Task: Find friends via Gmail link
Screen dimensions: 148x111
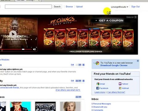Action: (x=102, y=84)
